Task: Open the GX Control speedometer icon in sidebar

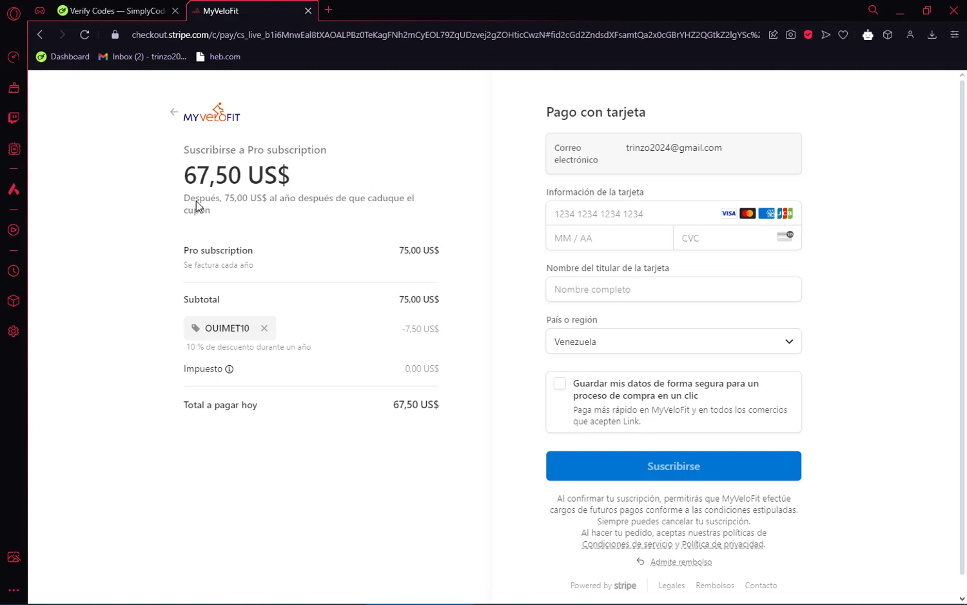Action: click(14, 57)
